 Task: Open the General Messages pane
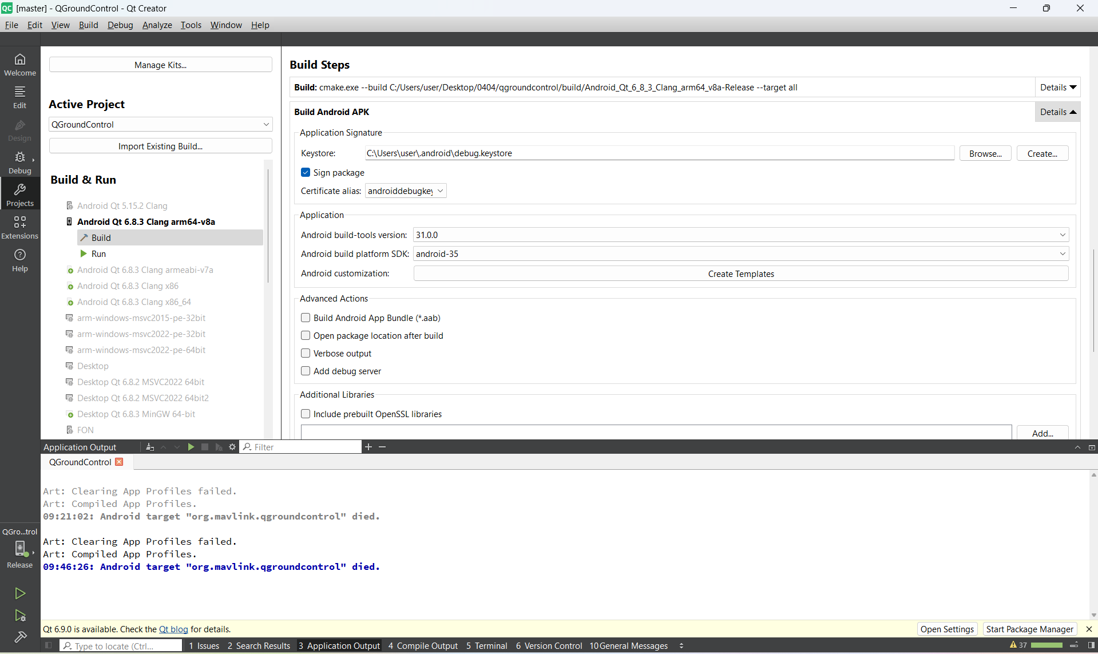coord(629,645)
